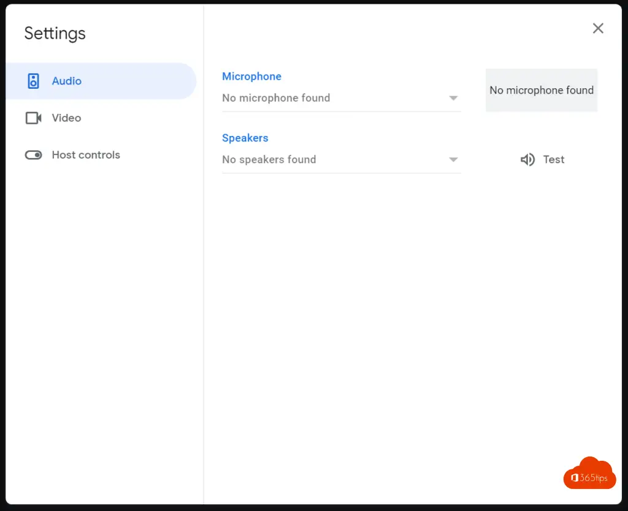Image resolution: width=628 pixels, height=511 pixels.
Task: Click the 'No speakers found' selection field
Action: coord(341,160)
